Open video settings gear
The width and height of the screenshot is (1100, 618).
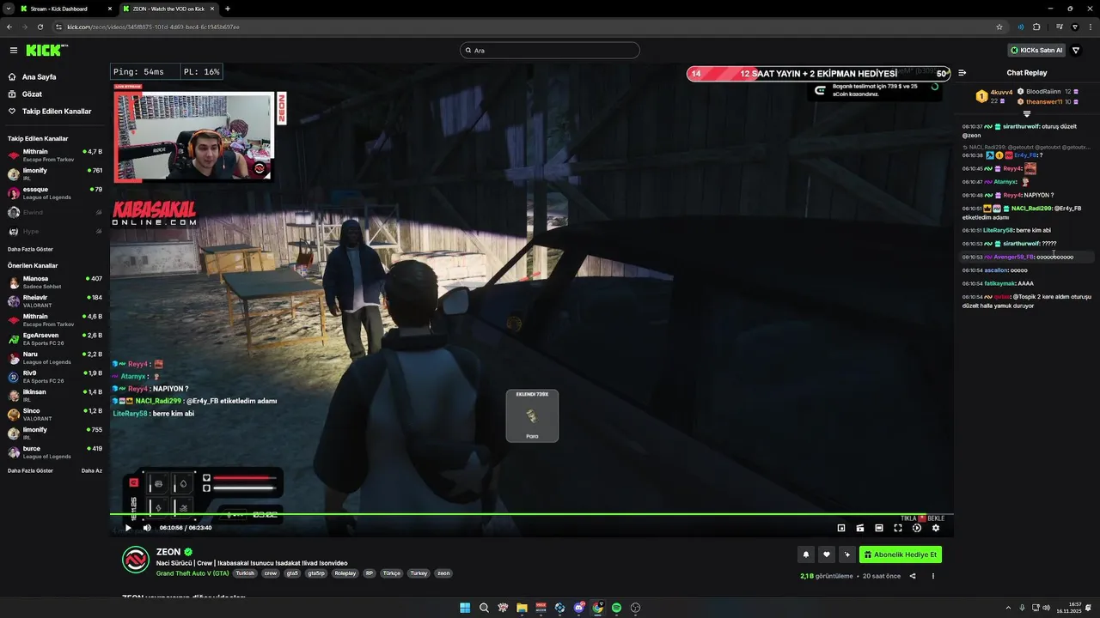point(936,528)
